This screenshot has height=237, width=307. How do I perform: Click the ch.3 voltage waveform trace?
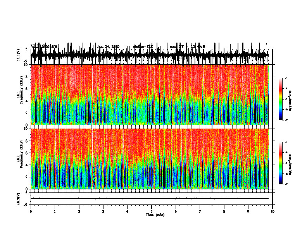pyautogui.click(x=150, y=199)
